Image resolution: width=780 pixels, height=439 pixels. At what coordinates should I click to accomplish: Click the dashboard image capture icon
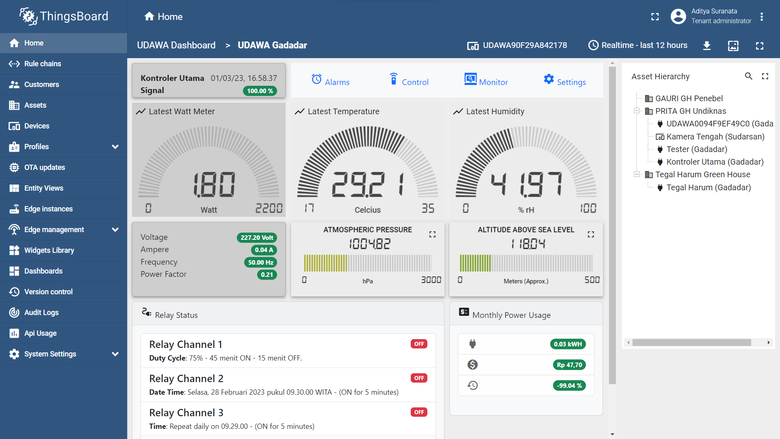(733, 46)
